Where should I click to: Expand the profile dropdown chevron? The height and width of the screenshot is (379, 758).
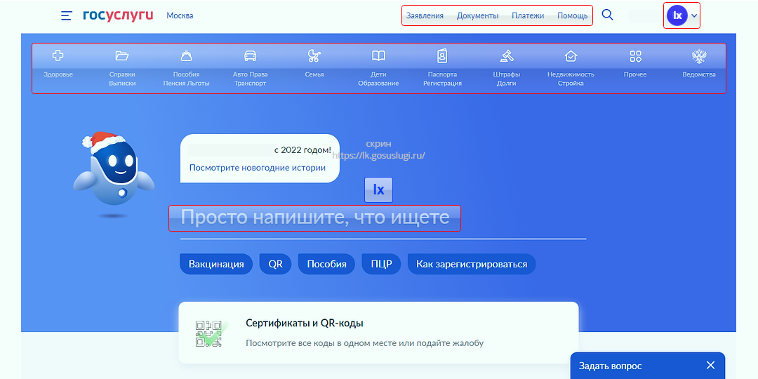[694, 15]
